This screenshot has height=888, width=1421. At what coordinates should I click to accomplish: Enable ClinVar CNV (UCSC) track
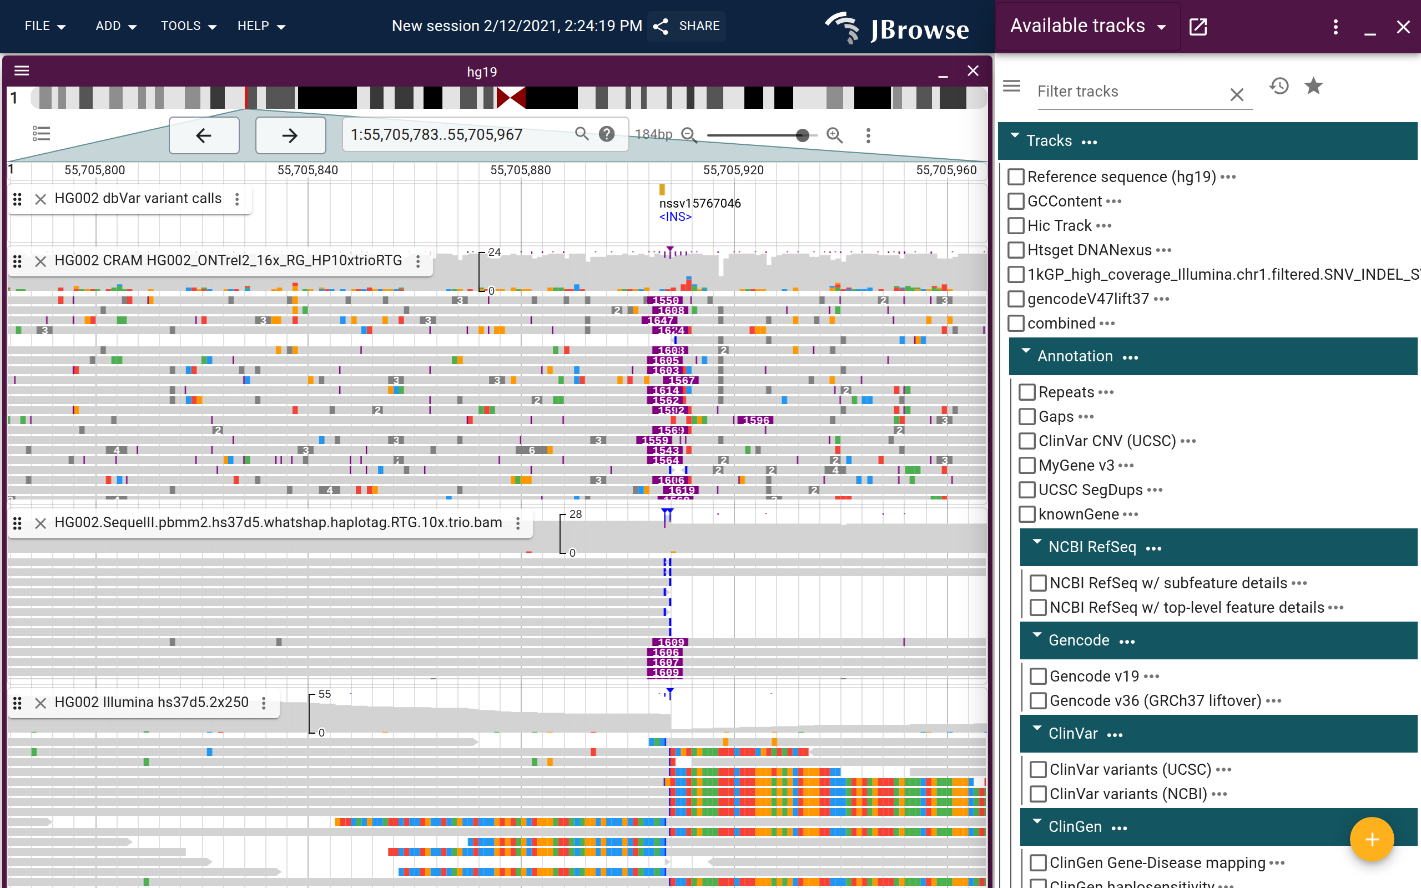click(x=1027, y=441)
